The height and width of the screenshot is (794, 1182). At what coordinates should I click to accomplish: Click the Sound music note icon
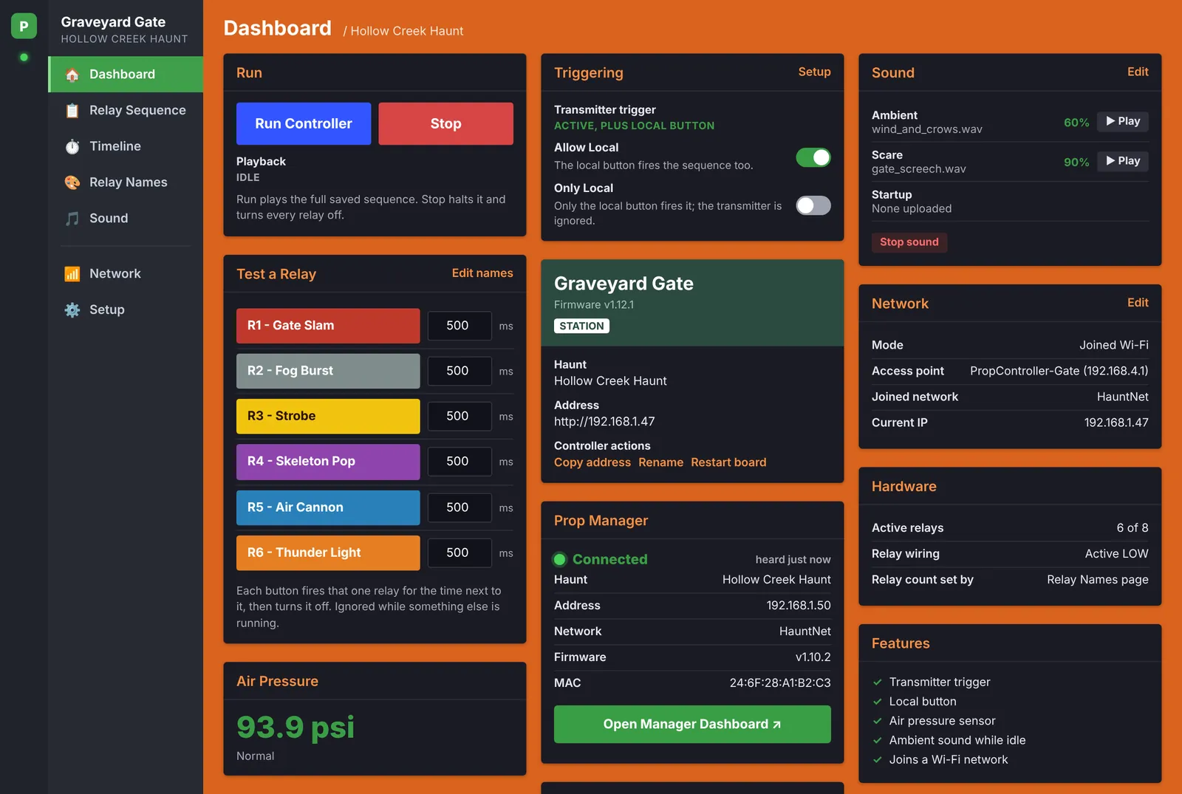(x=72, y=219)
